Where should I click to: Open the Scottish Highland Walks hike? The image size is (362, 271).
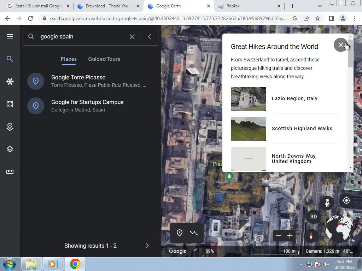coord(285,128)
